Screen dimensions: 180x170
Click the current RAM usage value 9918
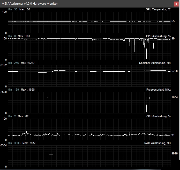[x=175, y=153]
